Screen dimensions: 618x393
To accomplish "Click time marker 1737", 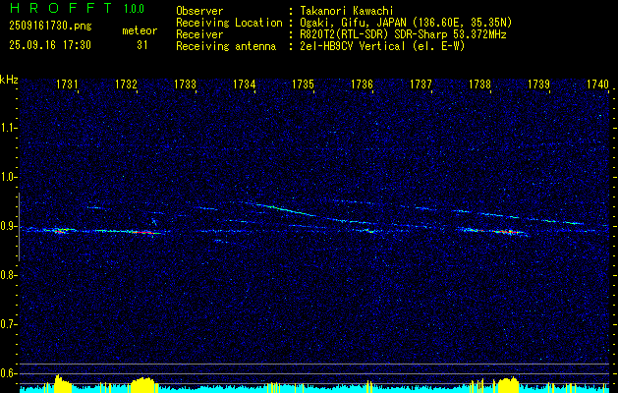I will (x=421, y=84).
